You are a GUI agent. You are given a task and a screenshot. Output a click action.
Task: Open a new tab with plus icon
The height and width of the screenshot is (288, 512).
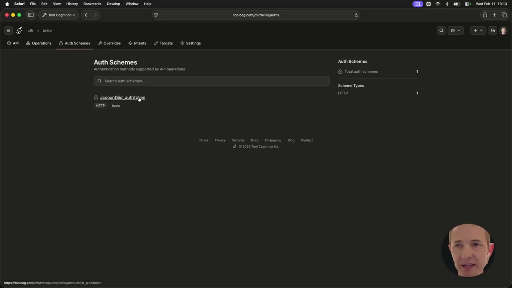coord(494,15)
